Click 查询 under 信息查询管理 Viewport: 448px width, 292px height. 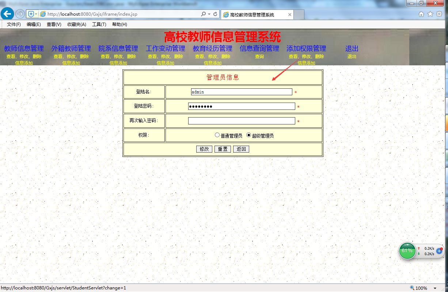pos(259,57)
